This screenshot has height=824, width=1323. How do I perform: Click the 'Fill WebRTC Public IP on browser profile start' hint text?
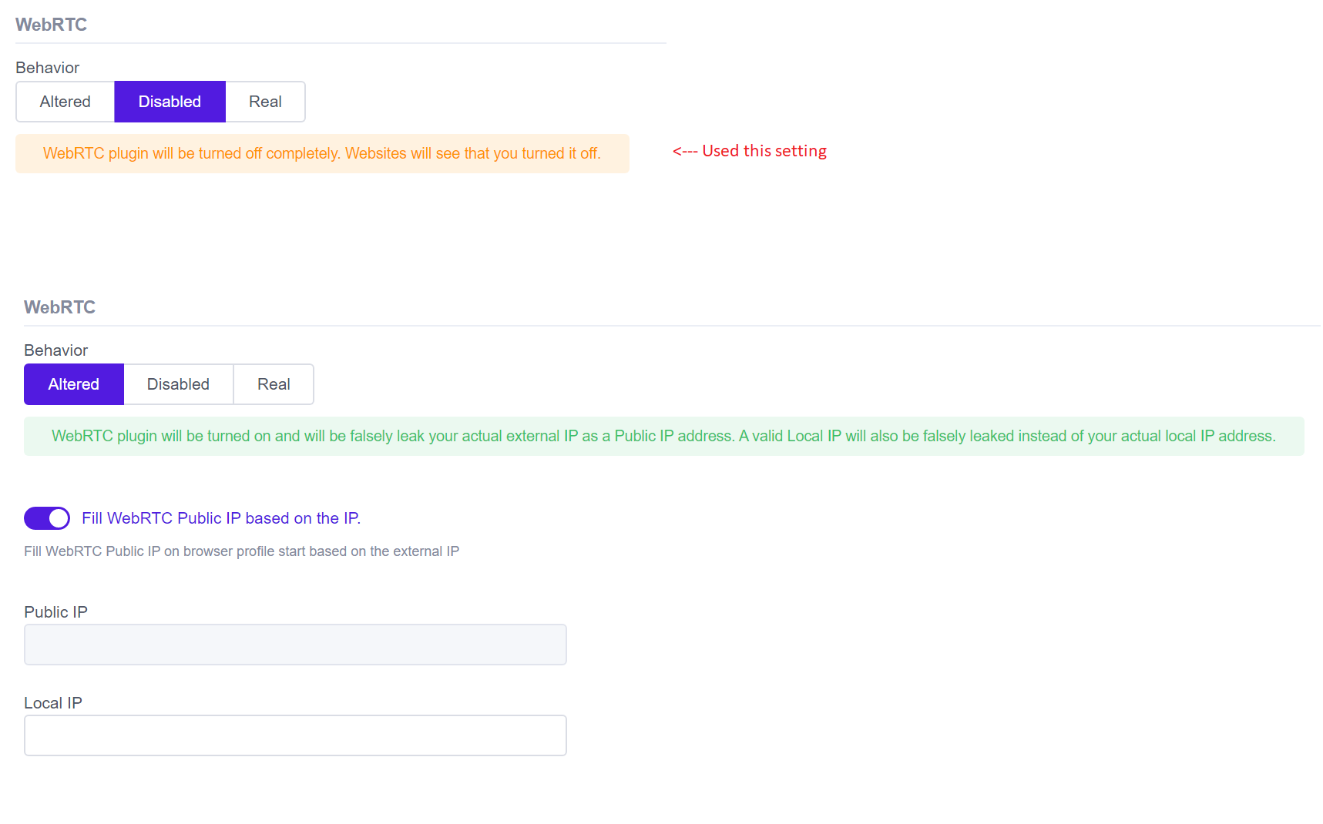[241, 551]
